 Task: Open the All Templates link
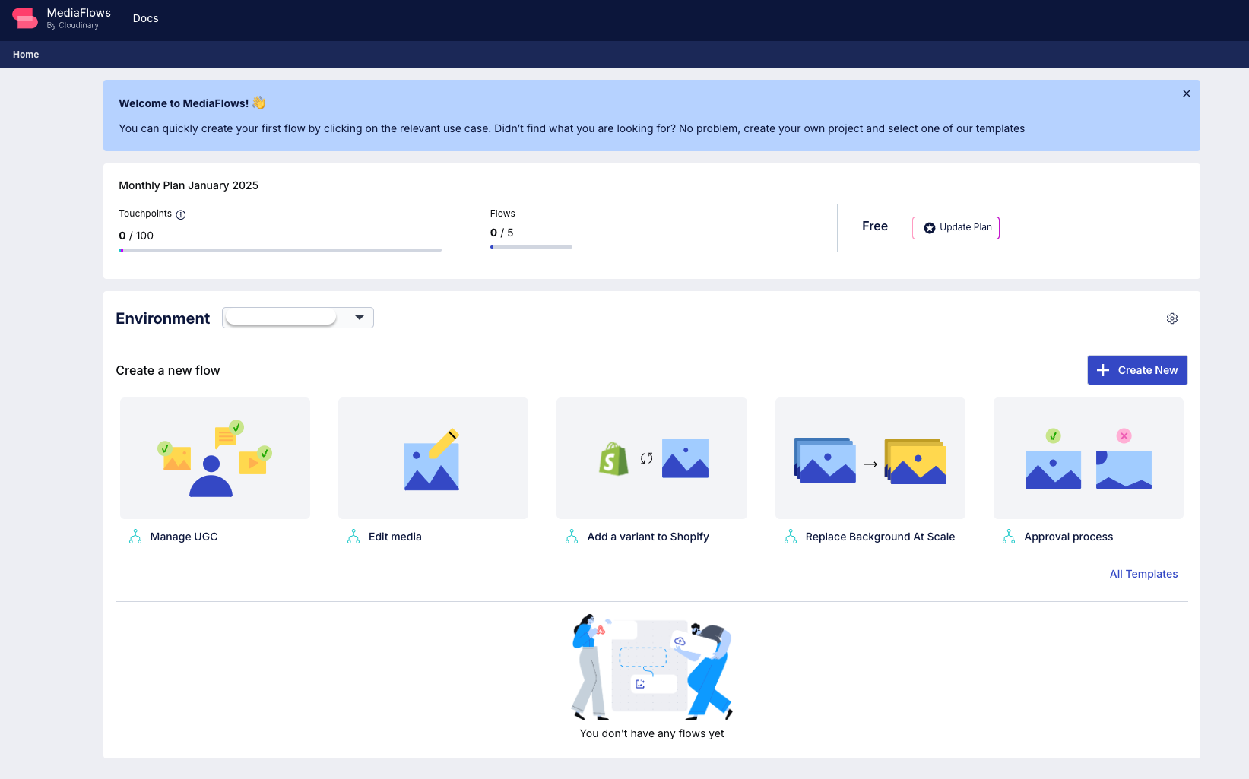pyautogui.click(x=1143, y=574)
